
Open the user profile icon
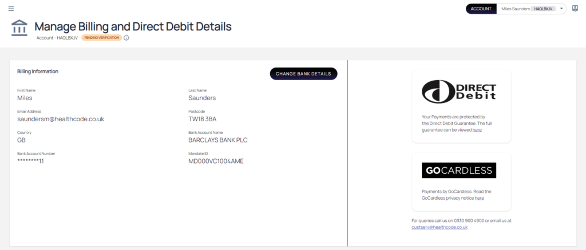575,9
